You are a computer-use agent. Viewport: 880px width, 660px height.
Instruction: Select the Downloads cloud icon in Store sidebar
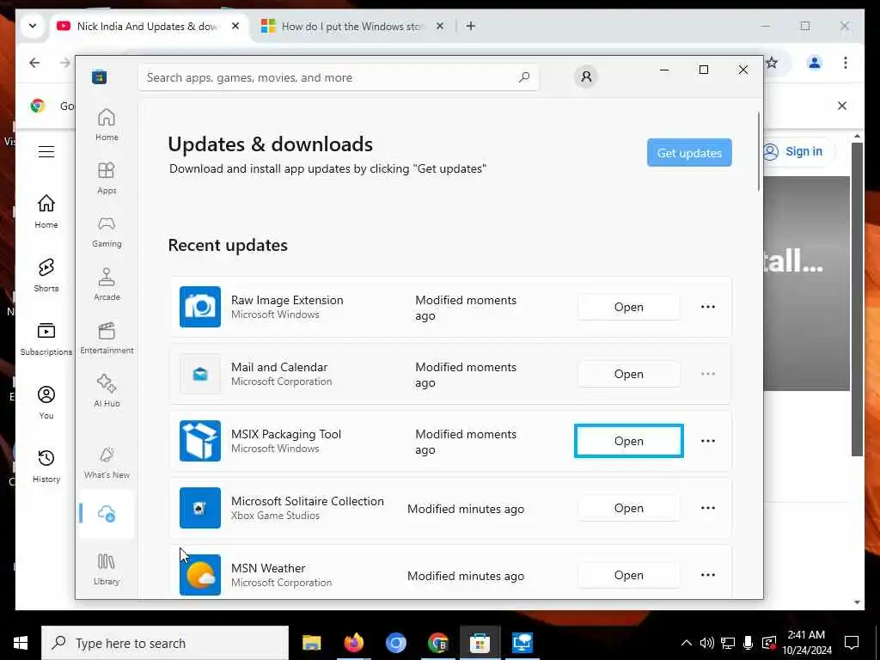pos(107,514)
